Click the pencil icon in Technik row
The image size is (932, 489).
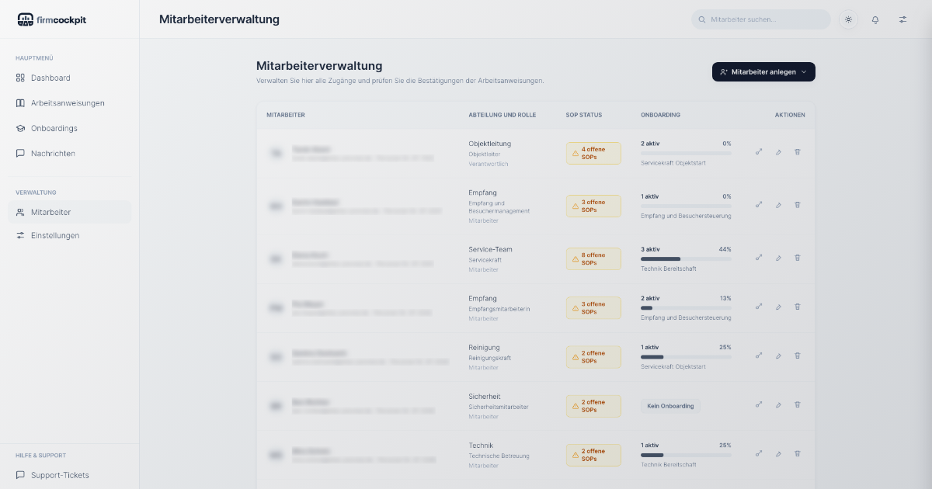pyautogui.click(x=778, y=453)
